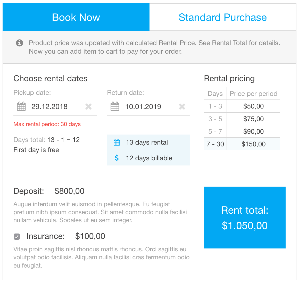Click the calendar icon beside '13 days rental'
Image resolution: width=299 pixels, height=283 pixels.
(x=117, y=142)
